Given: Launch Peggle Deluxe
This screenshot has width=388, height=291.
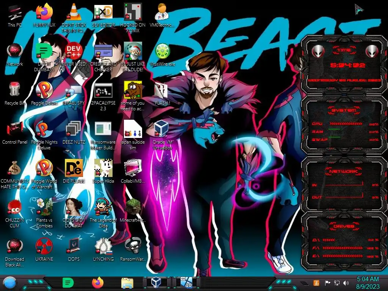Looking at the screenshot, I should click(x=44, y=94).
